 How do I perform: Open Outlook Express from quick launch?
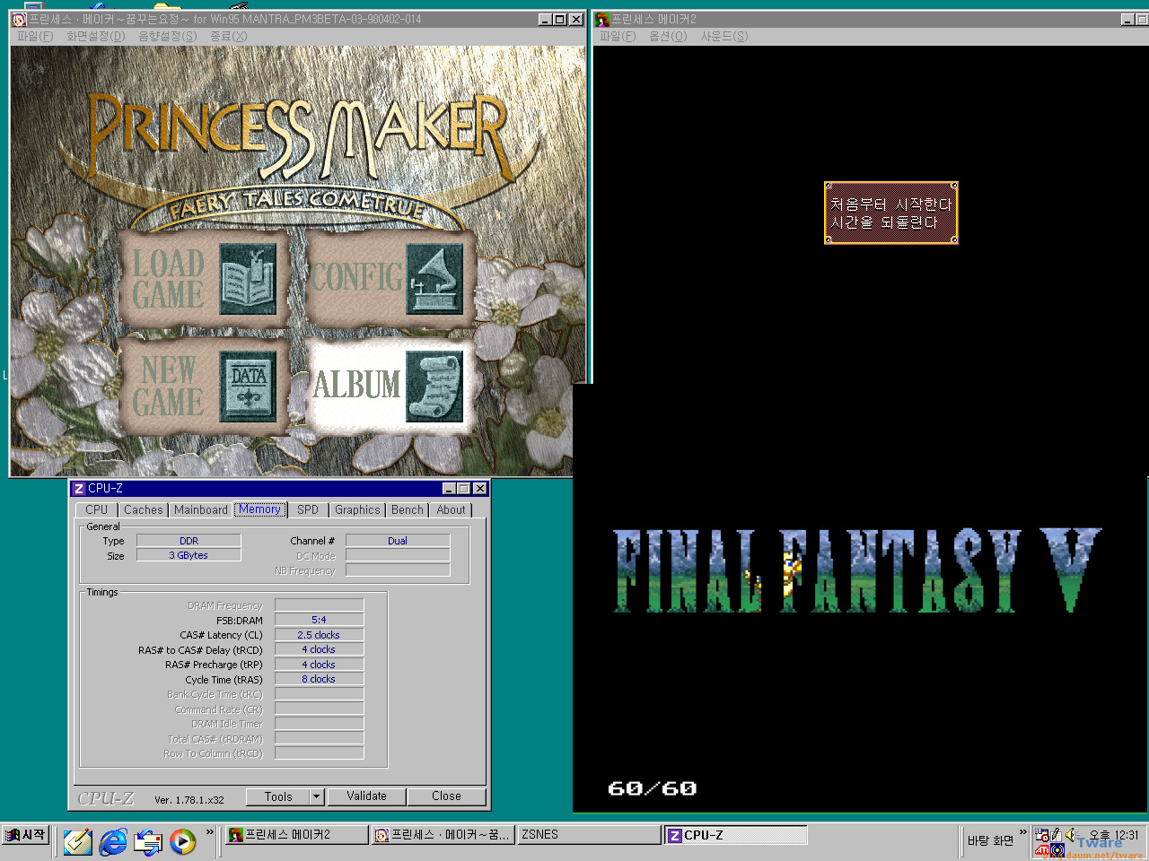point(148,841)
